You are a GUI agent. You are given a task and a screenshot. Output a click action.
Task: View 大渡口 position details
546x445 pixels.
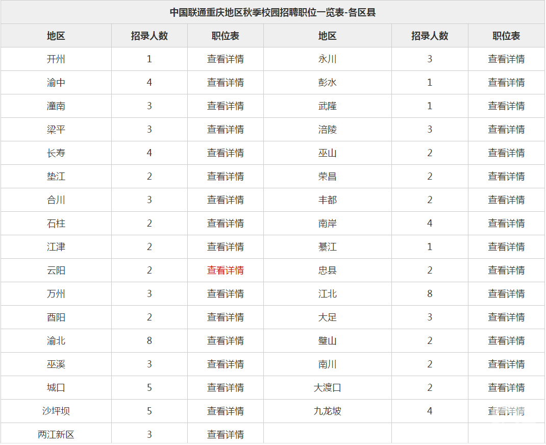[x=506, y=387]
